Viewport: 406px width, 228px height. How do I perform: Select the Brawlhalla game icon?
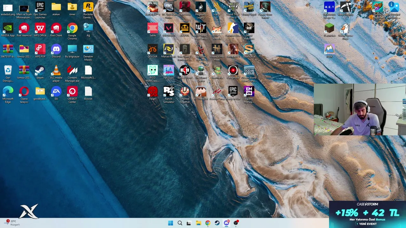[217, 72]
